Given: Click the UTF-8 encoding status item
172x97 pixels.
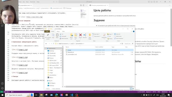Looking at the screenshot, I should point(154,92).
